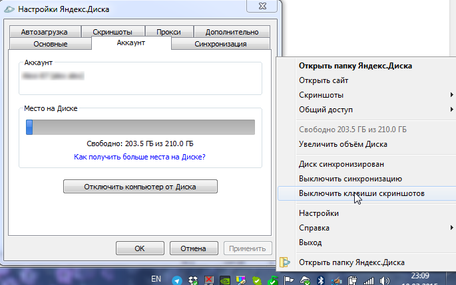The width and height of the screenshot is (456, 285).
Task: Click the red X monitor tray icon
Action: pyautogui.click(x=209, y=280)
